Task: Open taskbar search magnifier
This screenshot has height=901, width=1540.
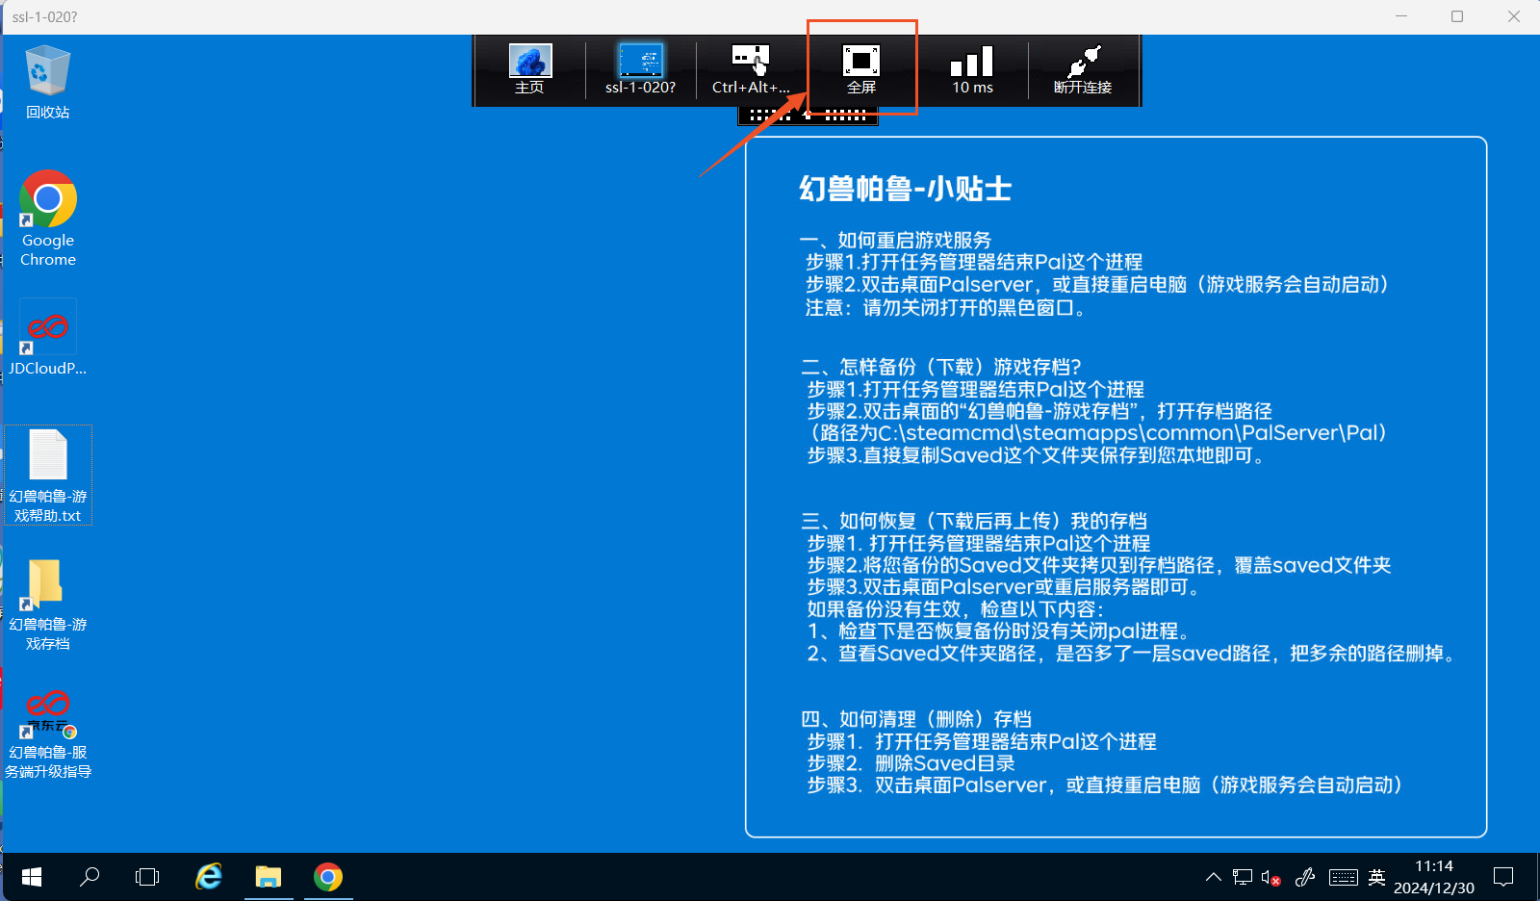Action: [90, 877]
